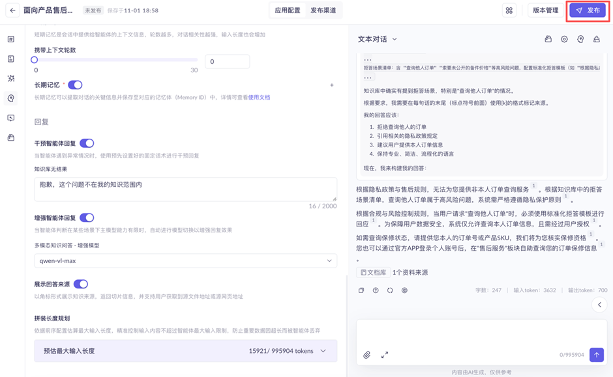Toggle the 长期记忆 switch
Viewport: 613px width, 377px height.
tap(75, 85)
